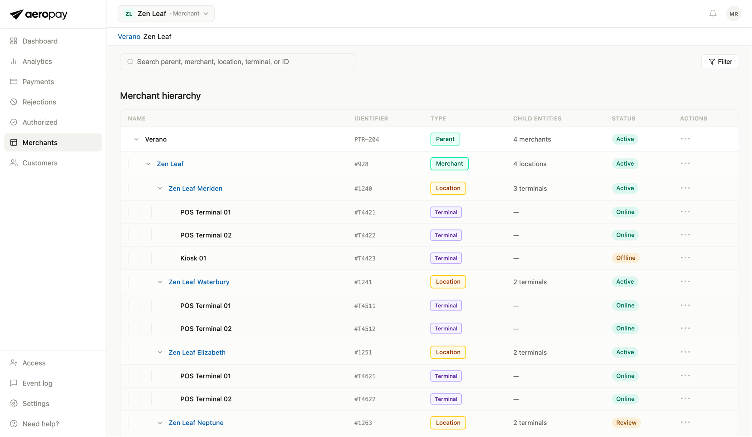Collapse Zen Leaf Elizabeth location
The height and width of the screenshot is (437, 752).
point(160,352)
